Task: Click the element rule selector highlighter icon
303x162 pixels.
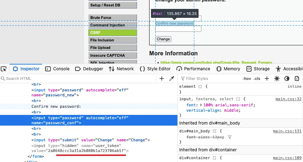Action: pyautogui.click(x=200, y=87)
